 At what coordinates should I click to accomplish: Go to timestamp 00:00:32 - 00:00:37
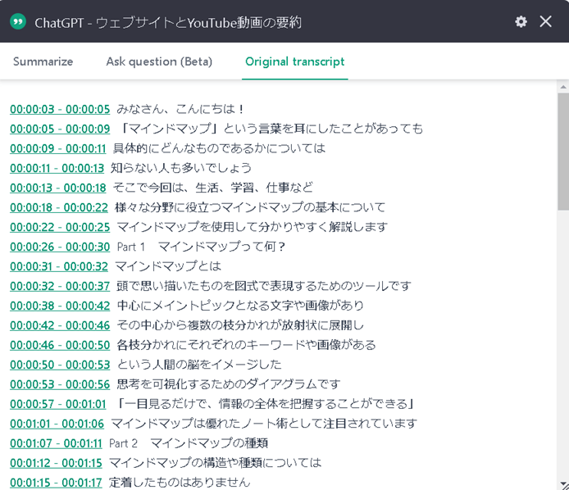[x=60, y=286]
